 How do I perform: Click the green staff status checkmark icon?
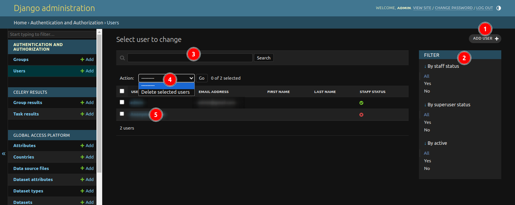coord(361,103)
